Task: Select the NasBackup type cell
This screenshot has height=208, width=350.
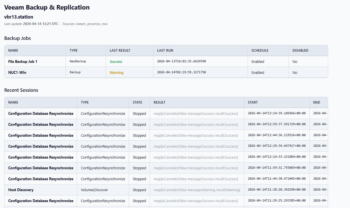Action: [78, 61]
